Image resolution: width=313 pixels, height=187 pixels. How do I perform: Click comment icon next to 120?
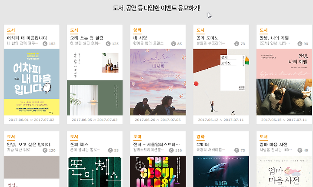point(45,150)
